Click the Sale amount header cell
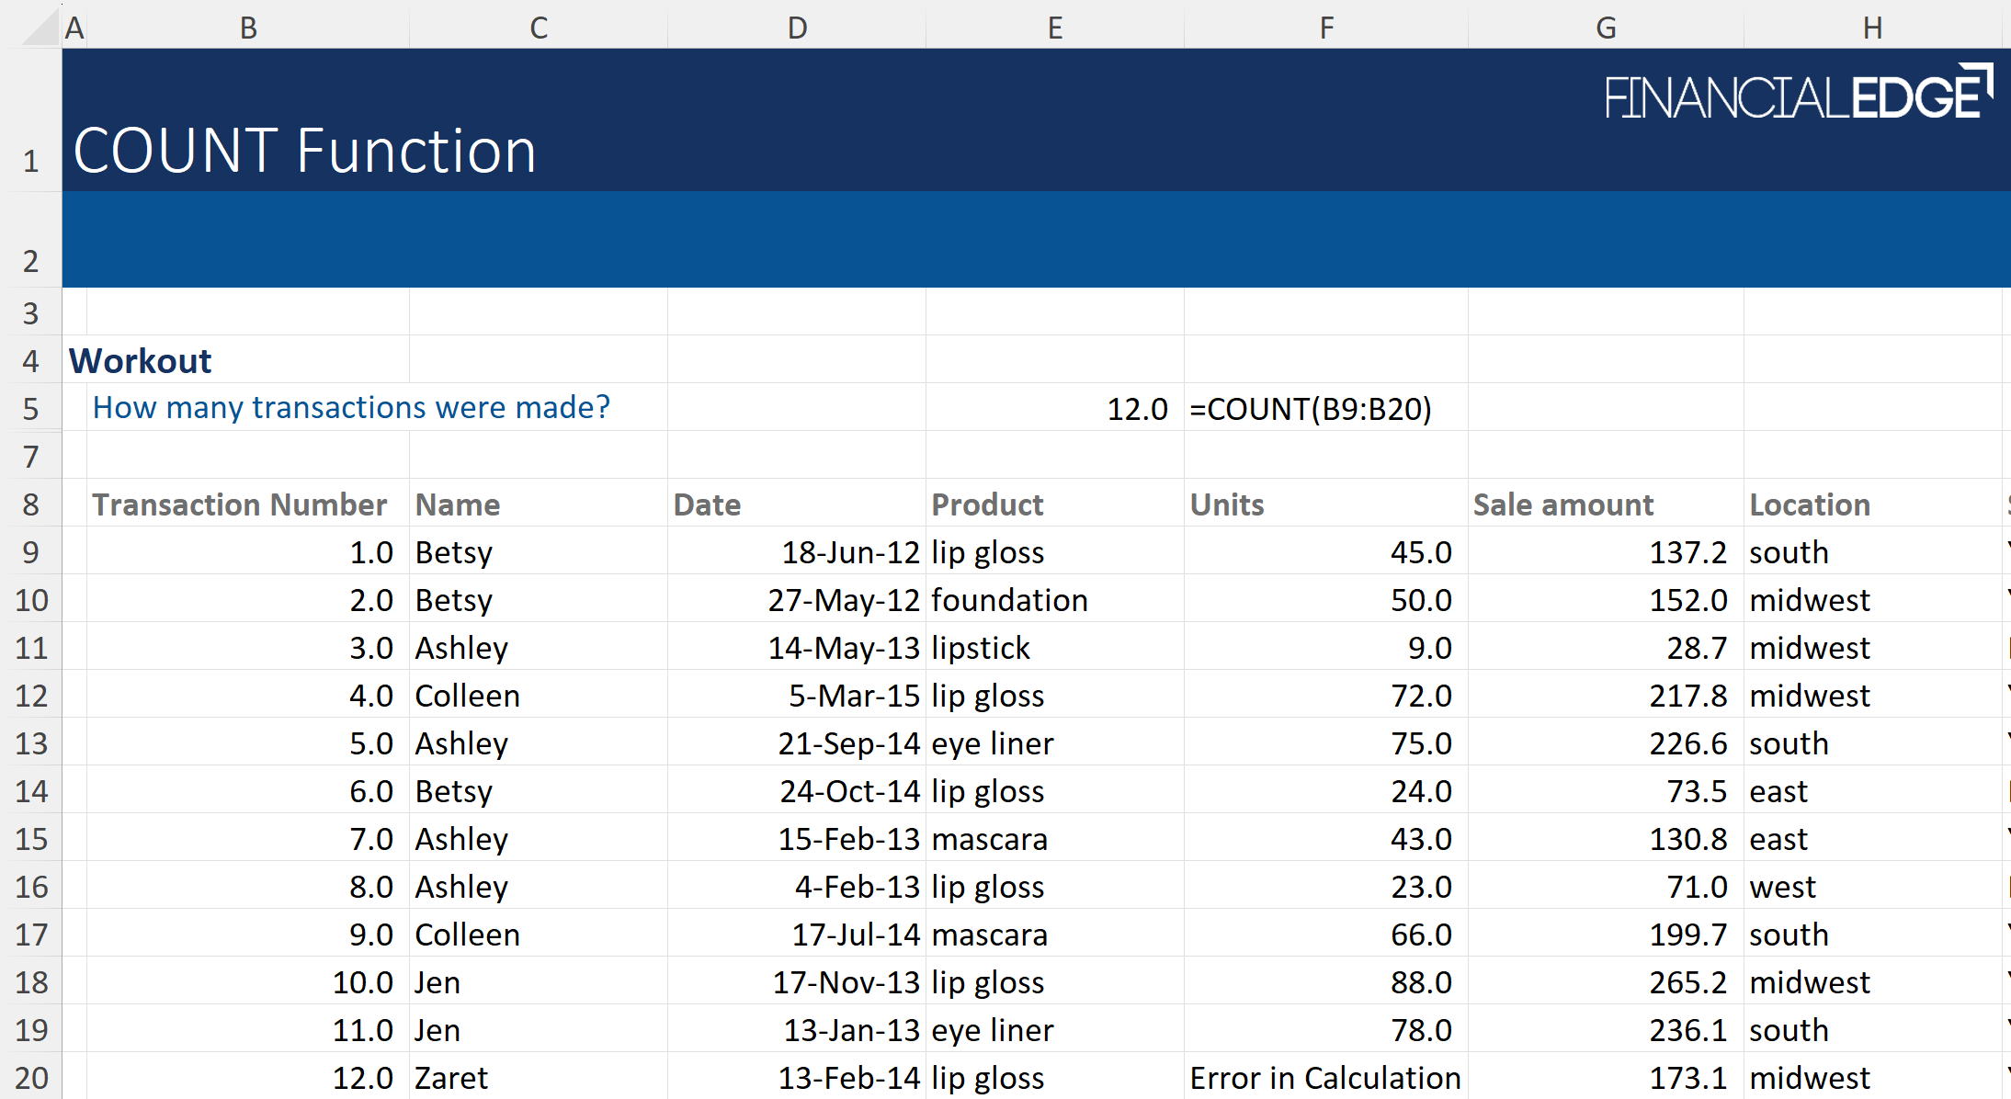Screen dimensions: 2011x1099 click(x=1562, y=504)
